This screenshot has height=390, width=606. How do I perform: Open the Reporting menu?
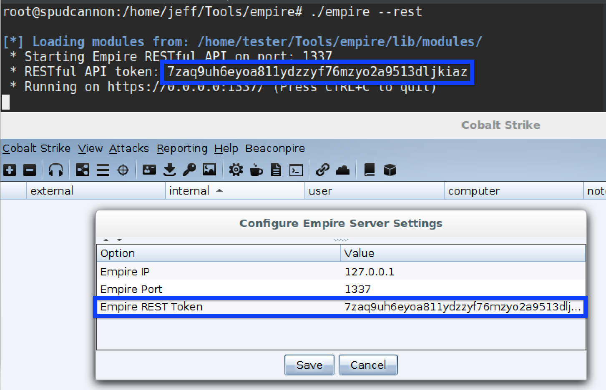click(x=182, y=148)
